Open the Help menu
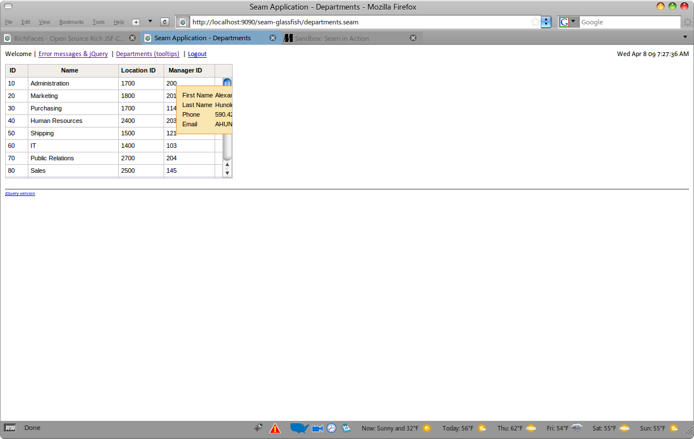This screenshot has width=694, height=439. [x=119, y=22]
